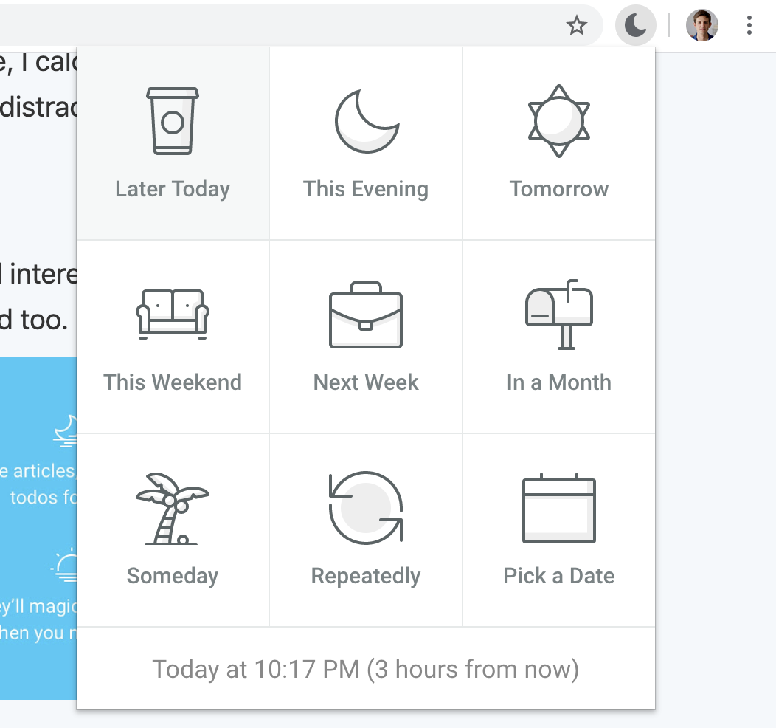Open the three-dot browser menu

[749, 25]
